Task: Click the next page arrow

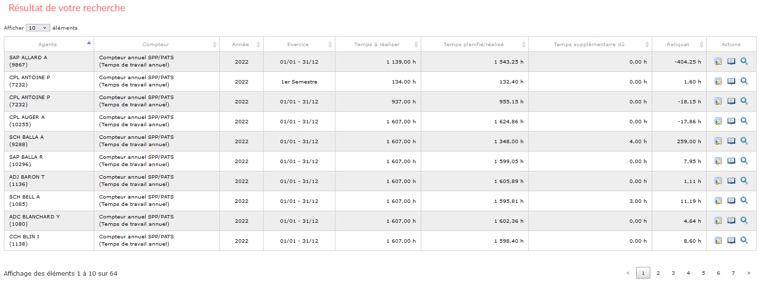Action: 748,273
